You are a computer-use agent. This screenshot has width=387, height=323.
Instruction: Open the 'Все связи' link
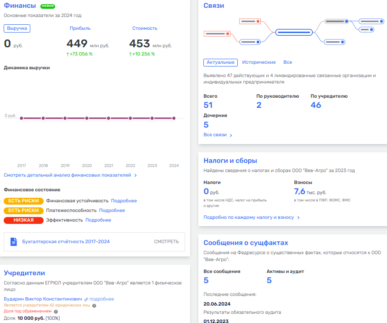point(215,135)
